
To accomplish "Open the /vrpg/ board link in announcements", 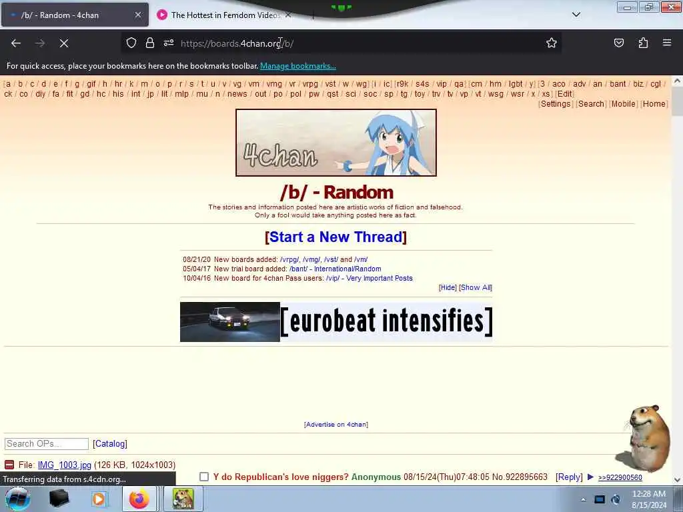I will pos(289,259).
